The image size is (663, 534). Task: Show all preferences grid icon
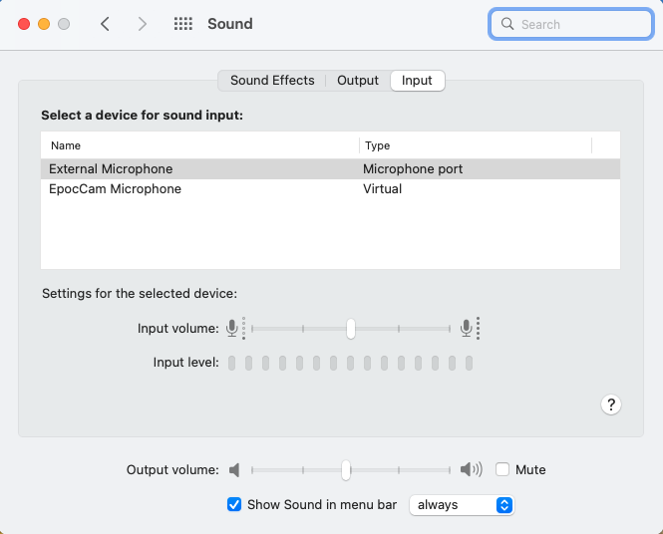[183, 24]
